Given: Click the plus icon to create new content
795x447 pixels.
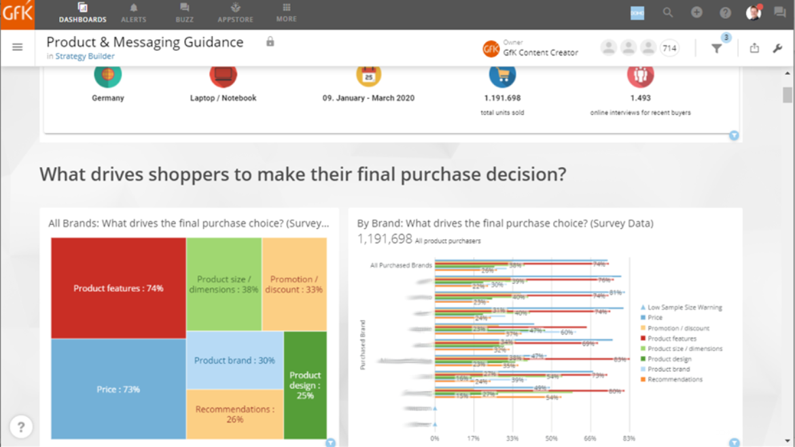Looking at the screenshot, I should [696, 12].
